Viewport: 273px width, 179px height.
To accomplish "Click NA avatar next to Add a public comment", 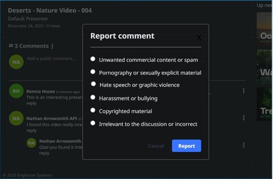I will tap(16, 62).
